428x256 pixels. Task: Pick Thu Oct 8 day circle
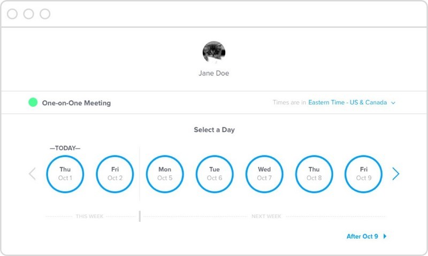[x=314, y=174]
